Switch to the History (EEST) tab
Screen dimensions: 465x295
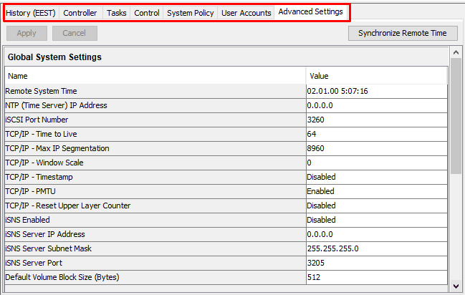pos(31,13)
